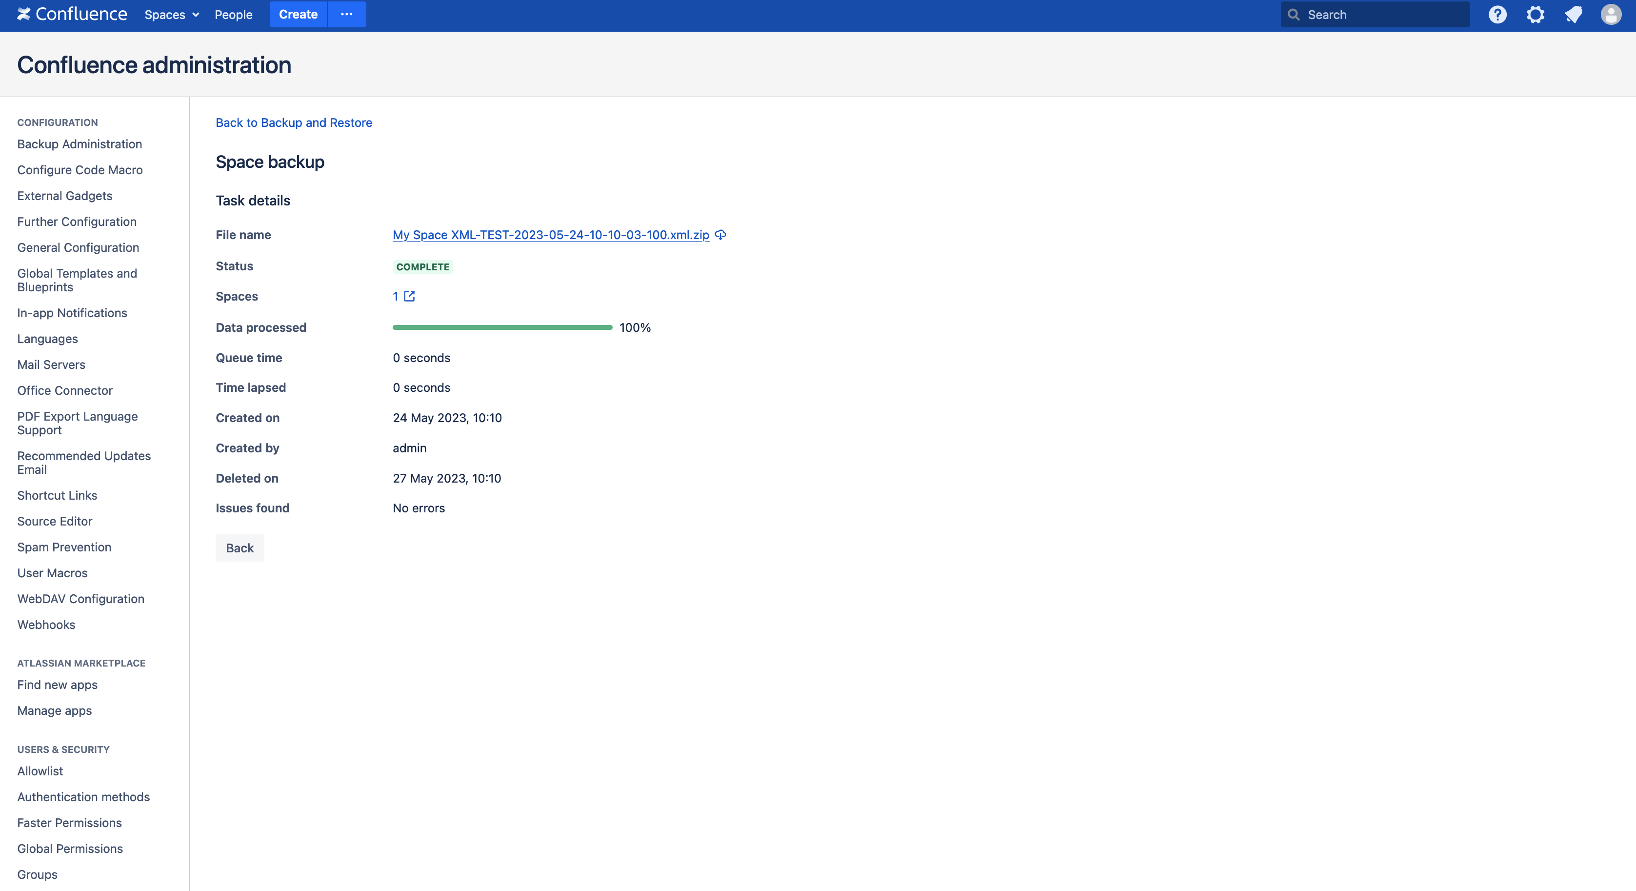Open Backup Administration in the sidebar
The image size is (1636, 891).
(80, 144)
